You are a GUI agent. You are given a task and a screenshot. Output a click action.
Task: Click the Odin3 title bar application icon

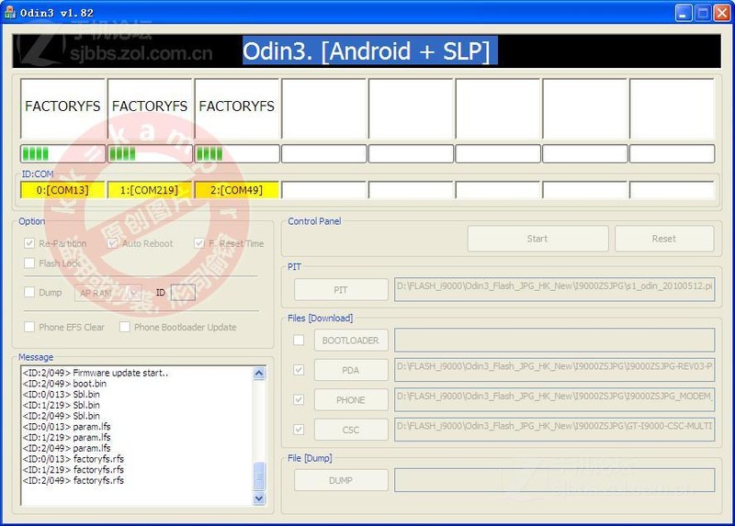[x=10, y=12]
